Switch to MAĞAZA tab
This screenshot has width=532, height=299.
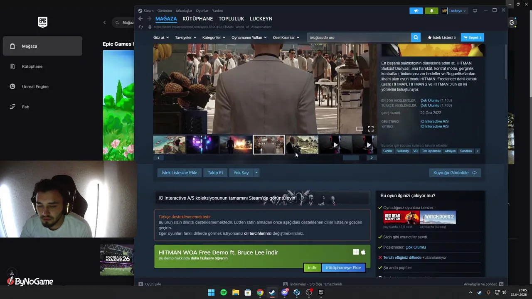point(166,19)
